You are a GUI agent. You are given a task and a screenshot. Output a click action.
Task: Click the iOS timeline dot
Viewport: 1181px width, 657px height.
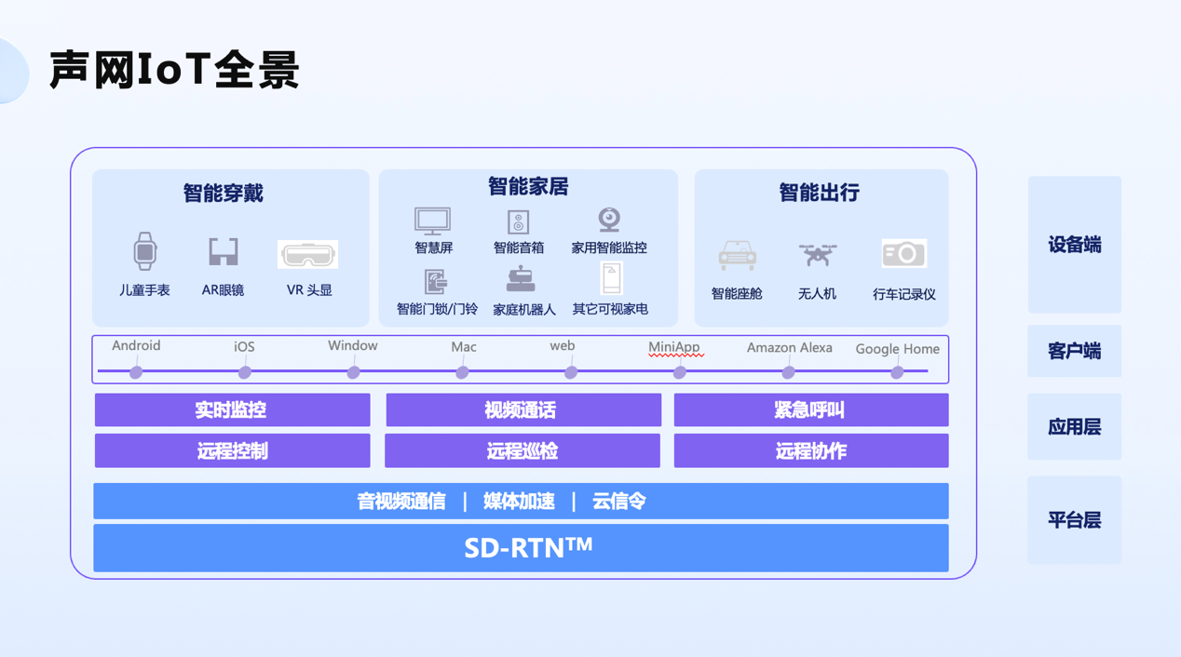[245, 372]
